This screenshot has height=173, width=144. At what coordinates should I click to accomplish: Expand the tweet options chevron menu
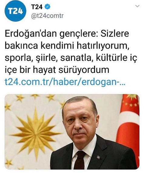click(137, 6)
